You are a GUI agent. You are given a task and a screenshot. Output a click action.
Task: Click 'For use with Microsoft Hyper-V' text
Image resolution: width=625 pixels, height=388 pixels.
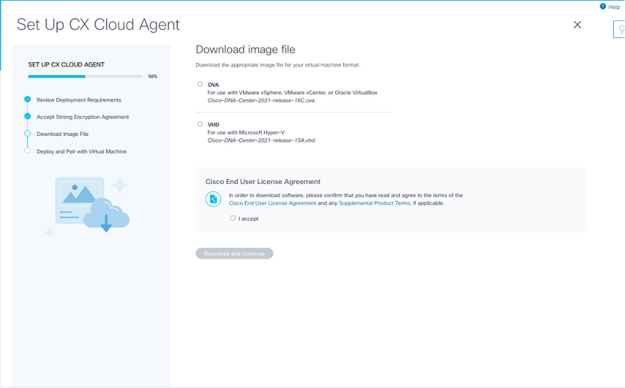pos(246,132)
